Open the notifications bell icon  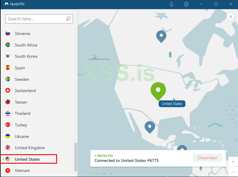[x=171, y=4]
